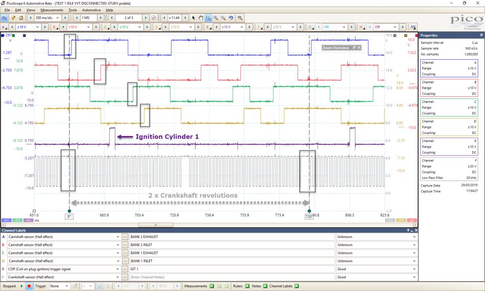This screenshot has width=485, height=291.
Task: Open the Measurements menu
Action: click(x=52, y=10)
